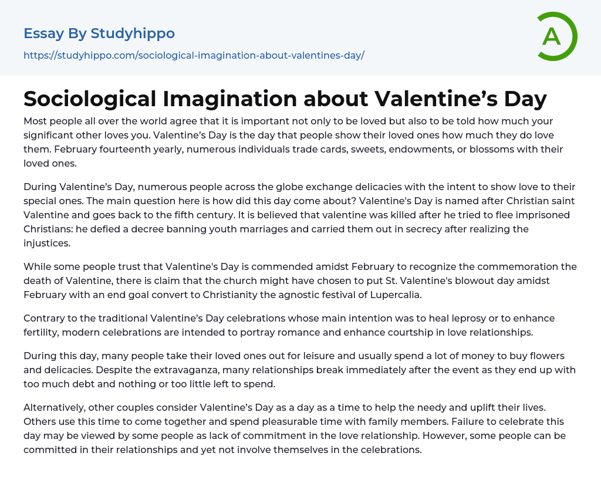Click the paragraph starting 'During this day, many'
This screenshot has width=601, height=490.
[x=293, y=369]
